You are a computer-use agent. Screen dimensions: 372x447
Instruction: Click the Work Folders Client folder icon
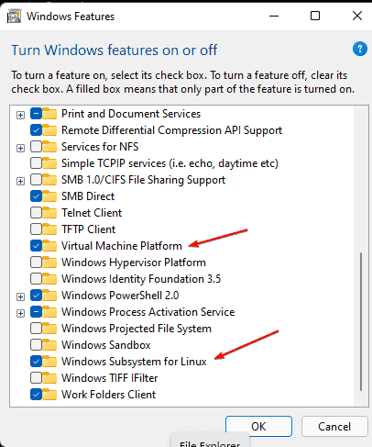49,395
